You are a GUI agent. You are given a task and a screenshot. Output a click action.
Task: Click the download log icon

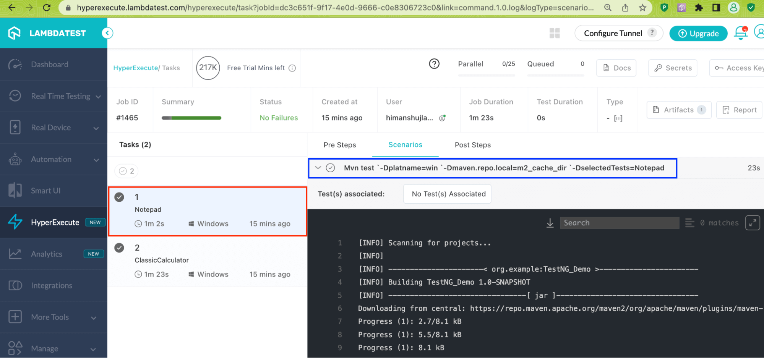(550, 223)
